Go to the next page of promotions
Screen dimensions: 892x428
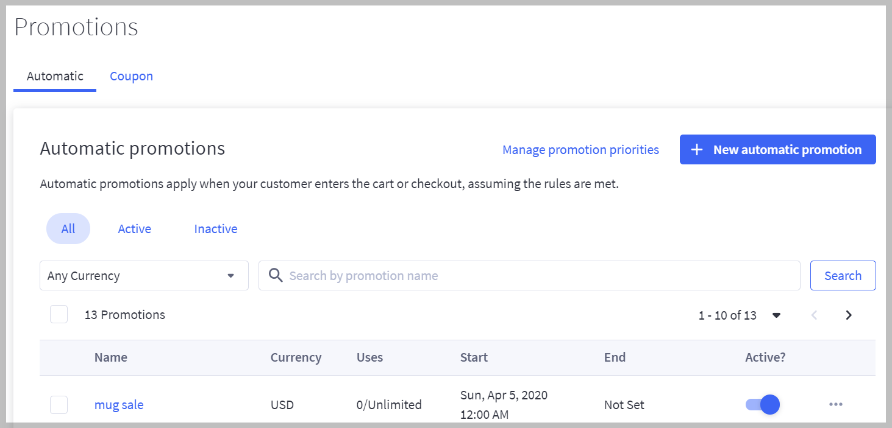pos(848,315)
